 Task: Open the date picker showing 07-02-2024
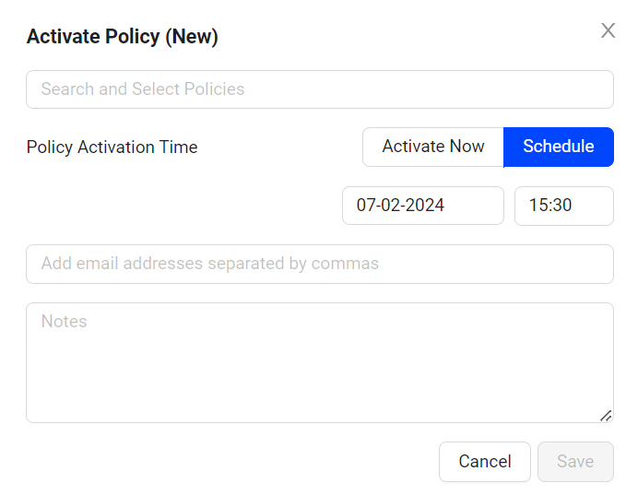422,206
